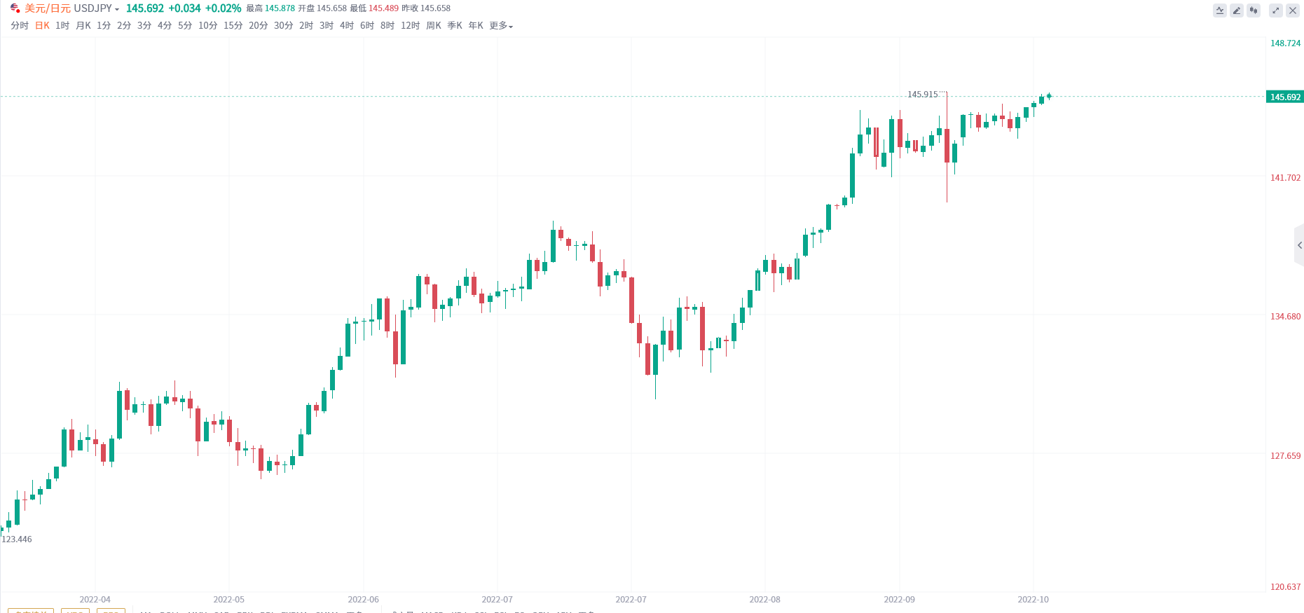This screenshot has width=1304, height=613.
Task: Select the 1时 hourly timeframe
Action: 62,26
